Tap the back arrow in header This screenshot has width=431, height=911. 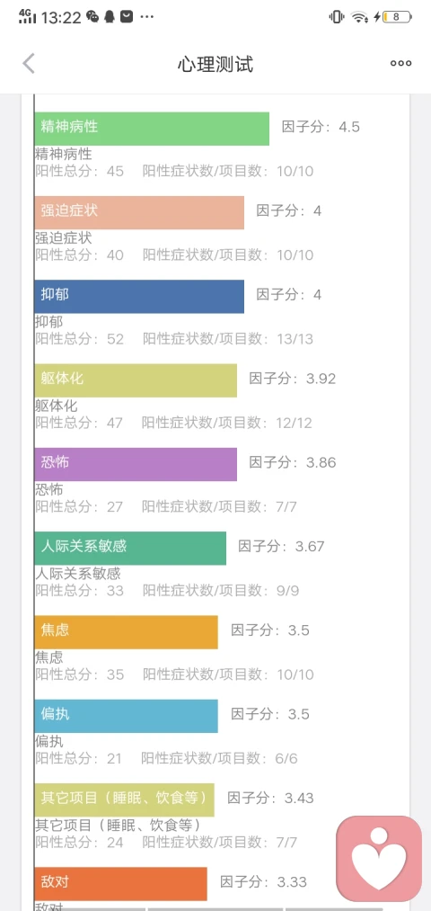[29, 63]
